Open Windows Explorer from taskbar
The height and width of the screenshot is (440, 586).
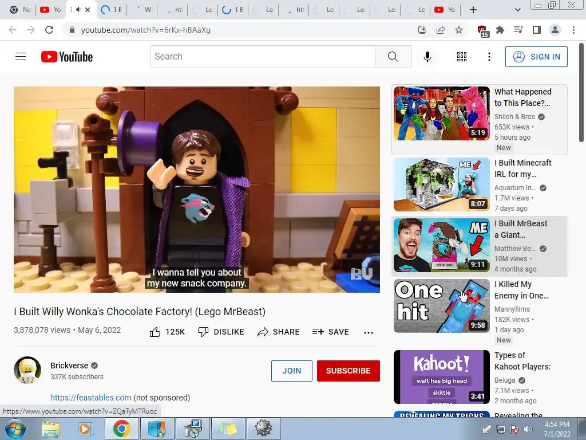50,429
